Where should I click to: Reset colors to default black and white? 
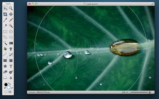click(5, 88)
